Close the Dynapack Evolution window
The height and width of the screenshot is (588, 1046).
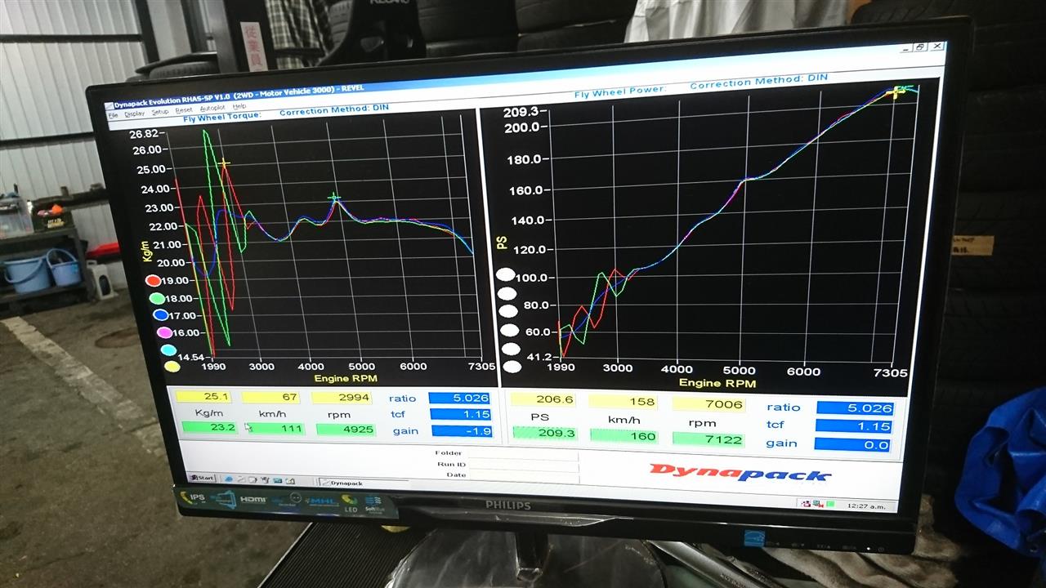[936, 47]
